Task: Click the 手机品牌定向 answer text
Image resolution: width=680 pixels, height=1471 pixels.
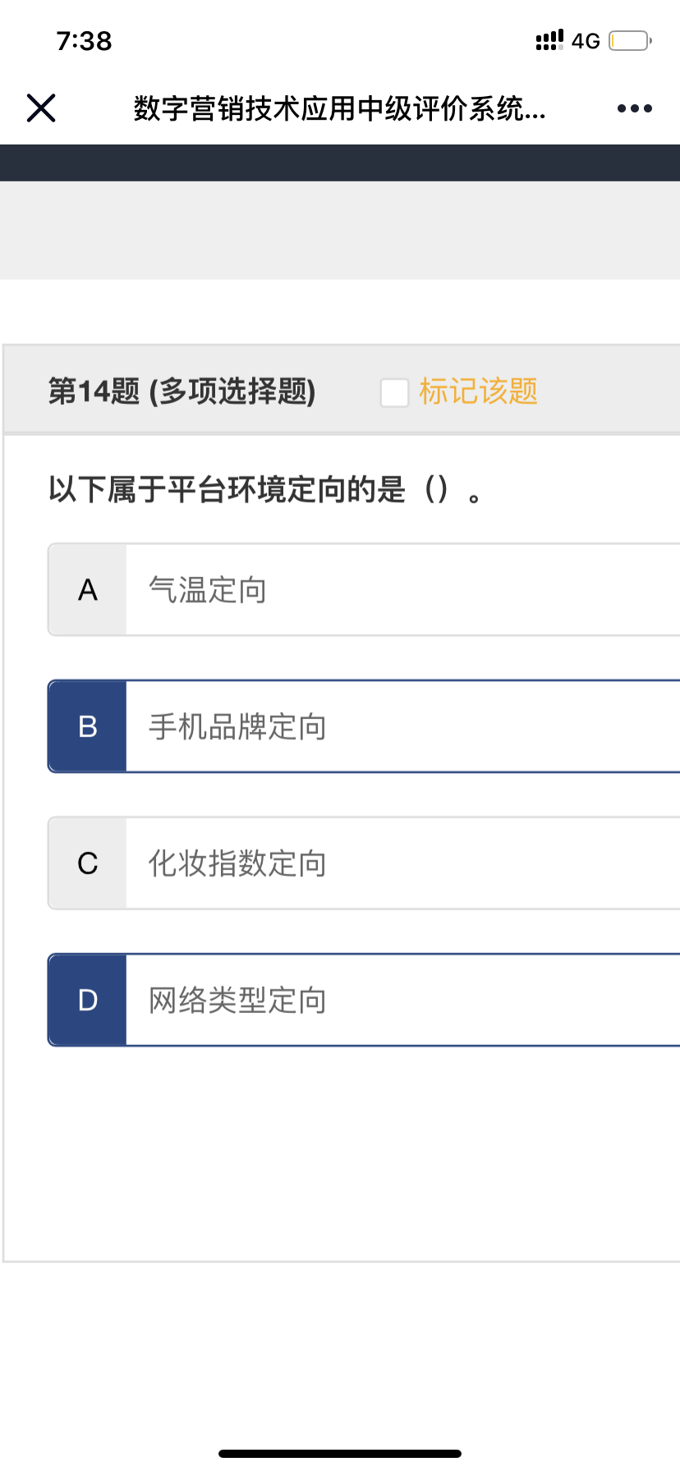Action: point(237,727)
